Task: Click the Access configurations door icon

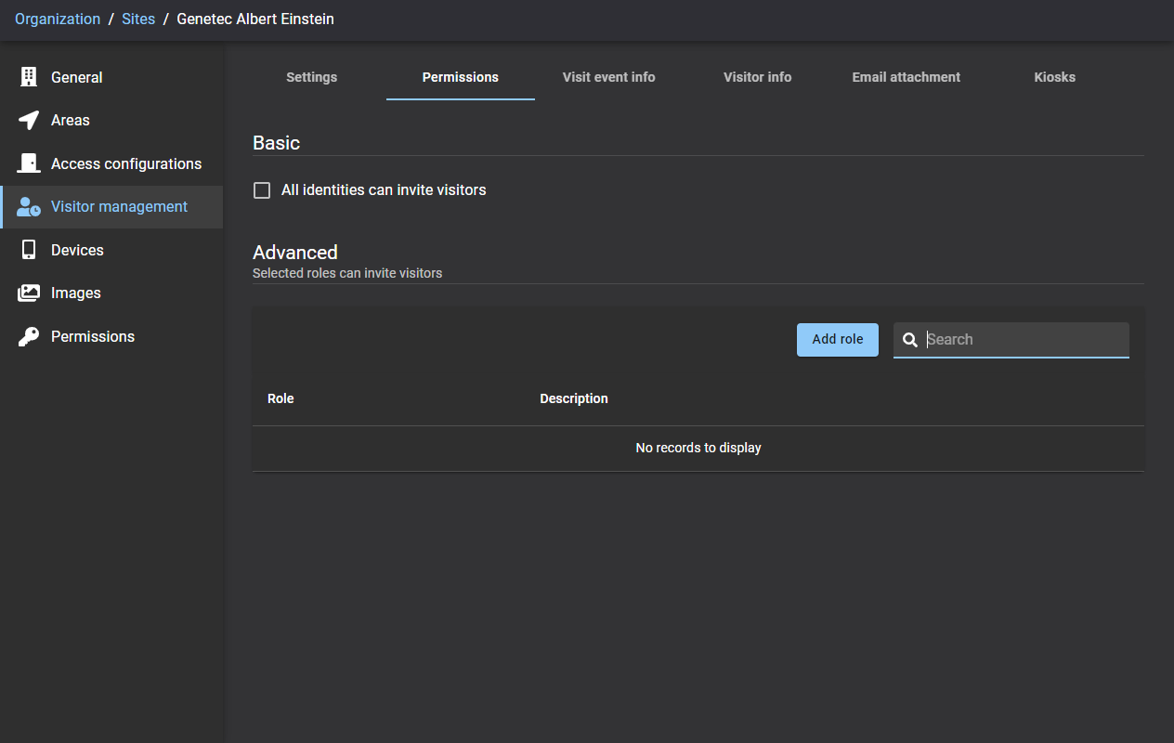Action: (x=29, y=163)
